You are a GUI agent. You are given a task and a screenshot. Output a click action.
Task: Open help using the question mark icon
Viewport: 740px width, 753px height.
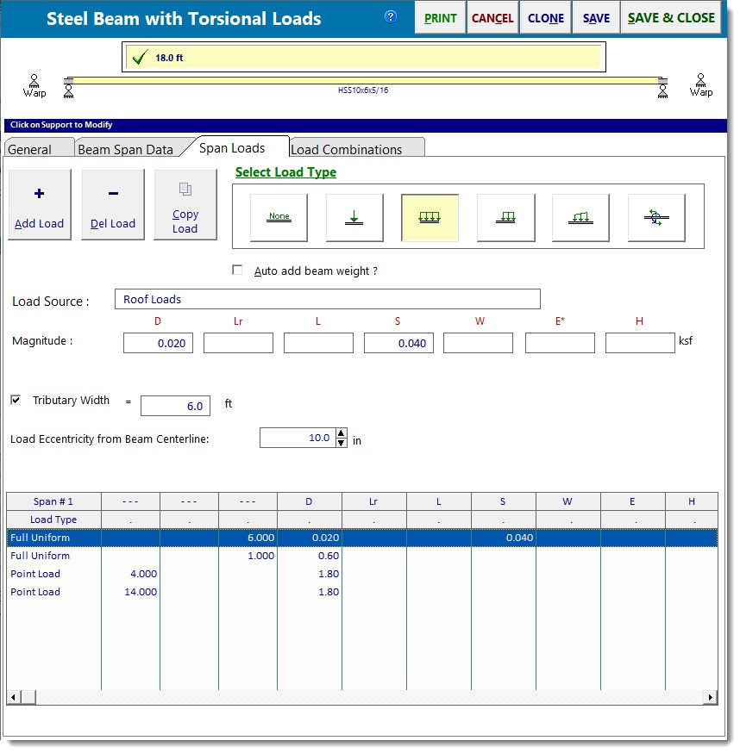[x=390, y=16]
